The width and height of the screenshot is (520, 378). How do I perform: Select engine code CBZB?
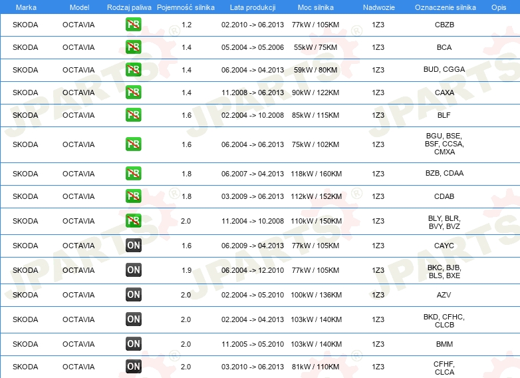(444, 25)
